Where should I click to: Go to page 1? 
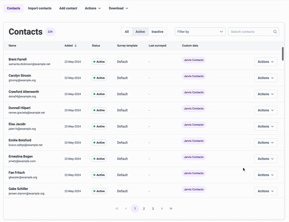[x=135, y=208]
